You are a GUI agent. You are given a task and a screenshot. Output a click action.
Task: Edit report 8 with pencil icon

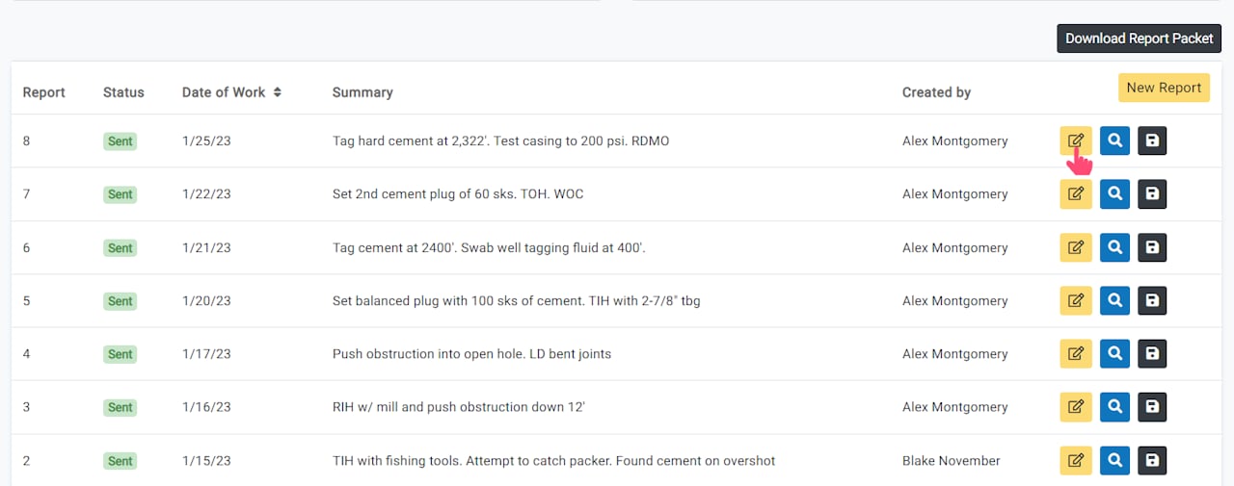[x=1076, y=141]
